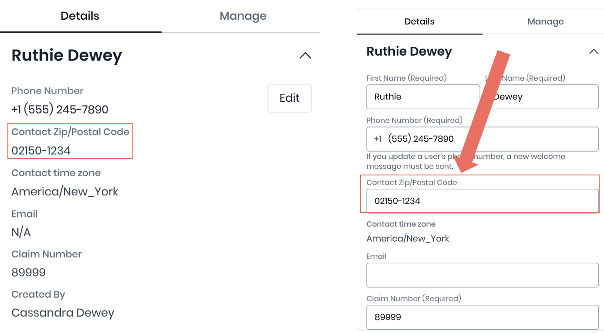Click the Last Name field containing Dewey
Image resolution: width=604 pixels, height=333 pixels.
(x=545, y=97)
